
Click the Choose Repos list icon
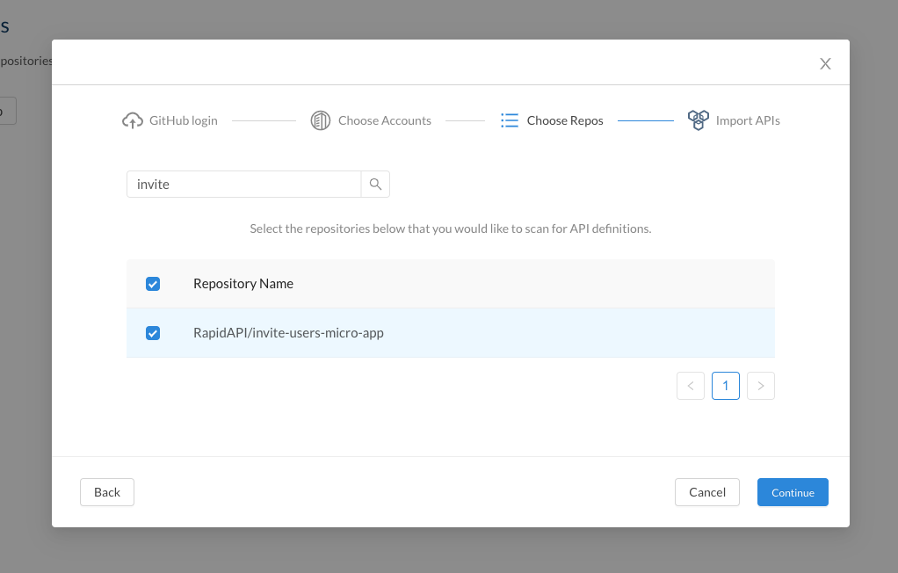tap(509, 120)
